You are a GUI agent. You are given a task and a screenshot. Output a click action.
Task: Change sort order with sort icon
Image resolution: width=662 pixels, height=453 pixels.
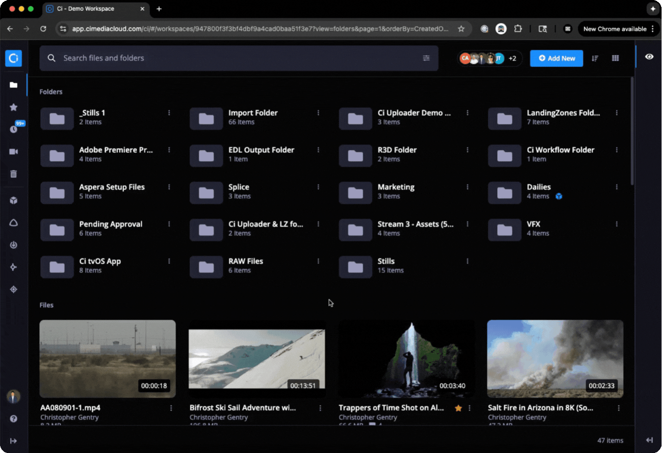click(x=595, y=58)
